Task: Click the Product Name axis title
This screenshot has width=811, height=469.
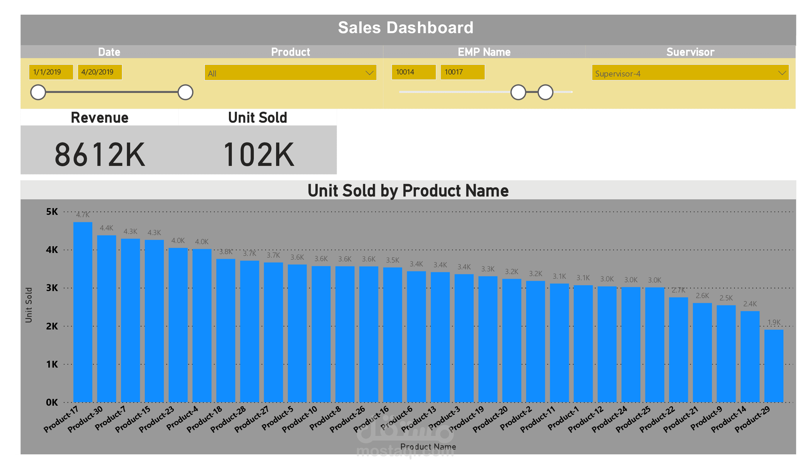Action: (428, 446)
